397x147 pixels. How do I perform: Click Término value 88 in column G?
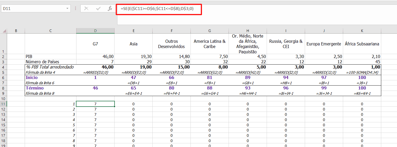(x=210, y=88)
